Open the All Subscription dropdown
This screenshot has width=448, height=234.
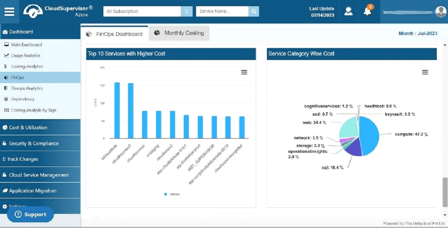coord(148,11)
